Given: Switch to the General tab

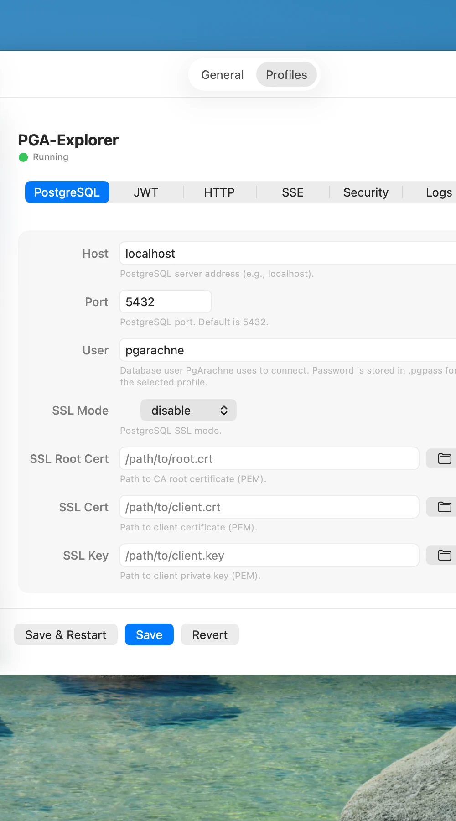Looking at the screenshot, I should click(223, 75).
